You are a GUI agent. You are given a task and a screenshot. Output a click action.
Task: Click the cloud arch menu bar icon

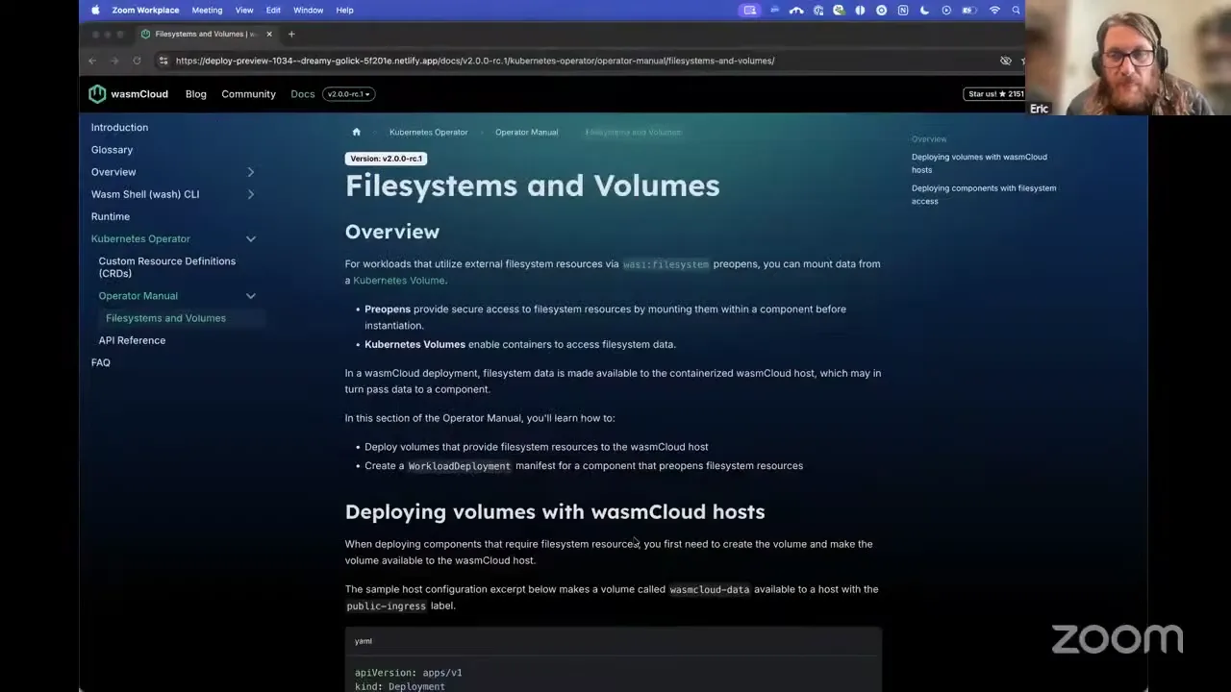tap(796, 10)
